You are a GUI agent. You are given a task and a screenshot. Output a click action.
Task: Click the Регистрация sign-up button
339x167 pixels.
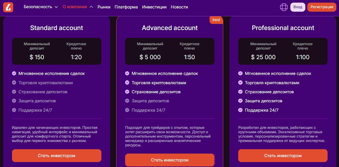[x=322, y=7]
